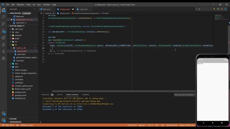Tap the emulator home navigation button

coord(213,123)
